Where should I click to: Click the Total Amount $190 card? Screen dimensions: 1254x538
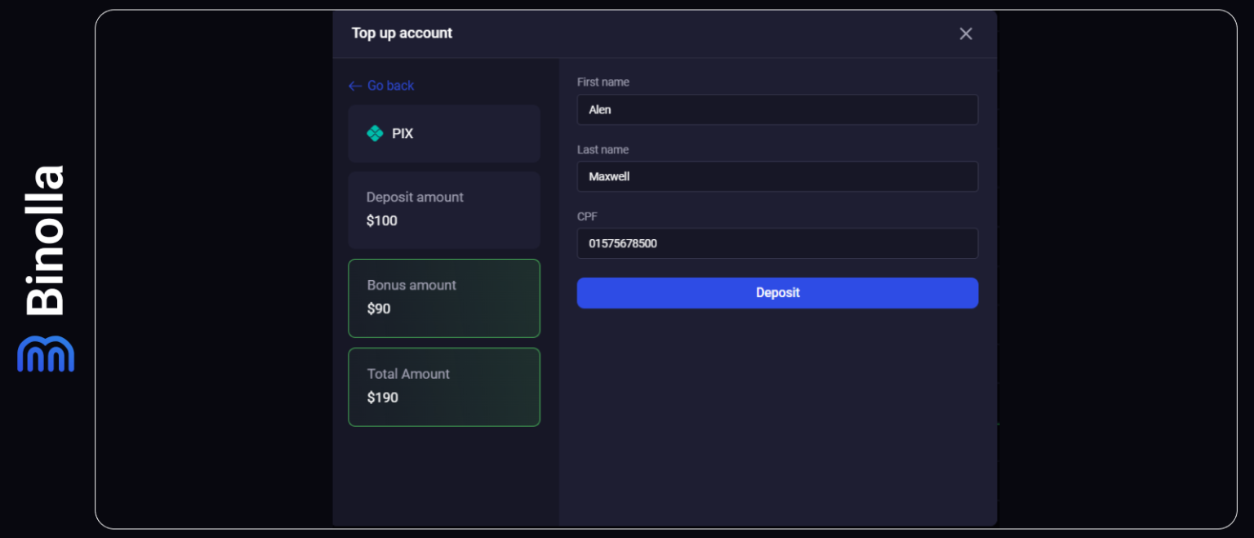click(444, 387)
